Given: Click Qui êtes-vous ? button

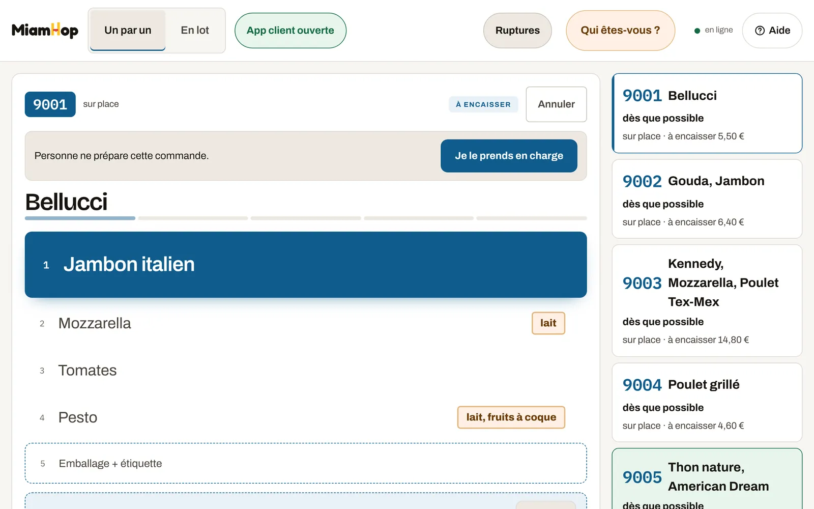Looking at the screenshot, I should coord(620,31).
